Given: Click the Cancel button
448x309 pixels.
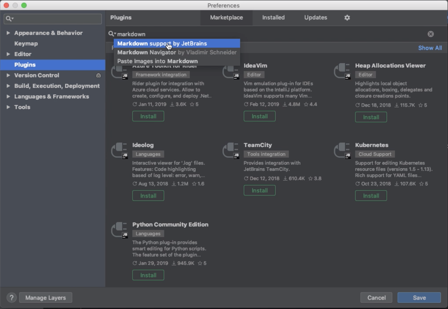Looking at the screenshot, I should 376,298.
